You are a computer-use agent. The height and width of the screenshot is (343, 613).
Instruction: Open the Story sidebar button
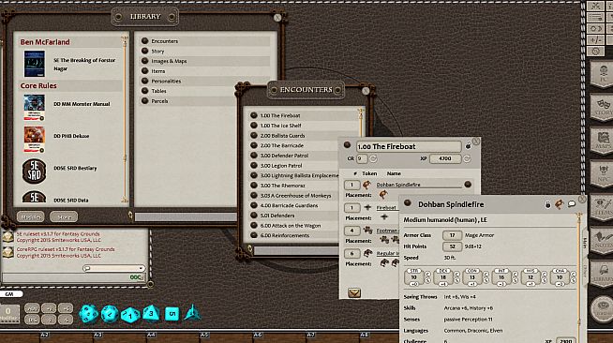(602, 108)
